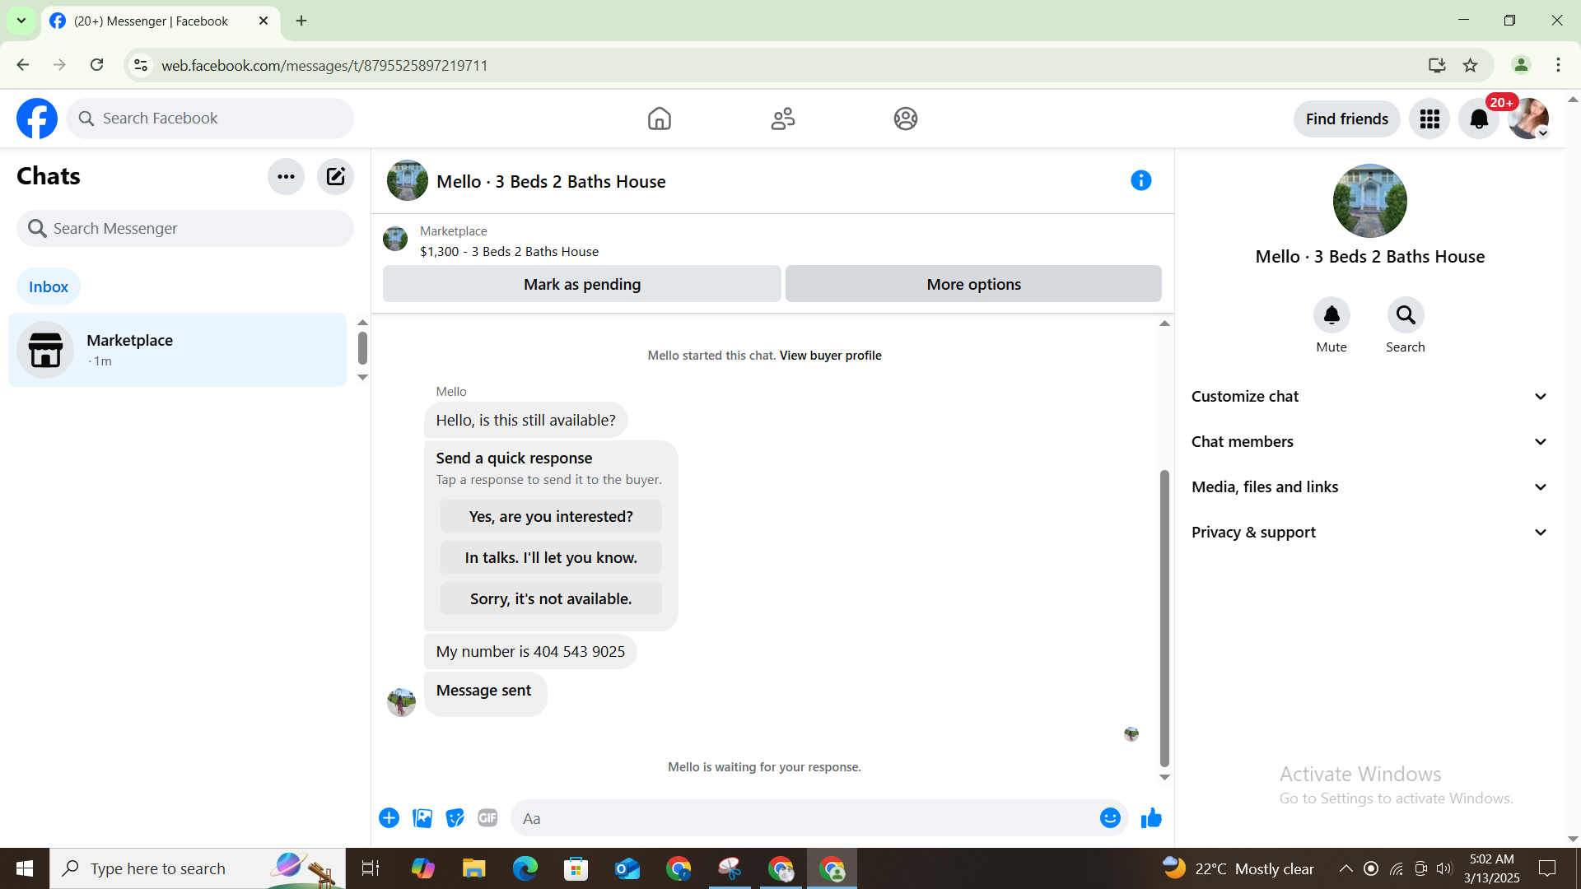
Task: Show hidden system tray icons
Action: (x=1345, y=868)
